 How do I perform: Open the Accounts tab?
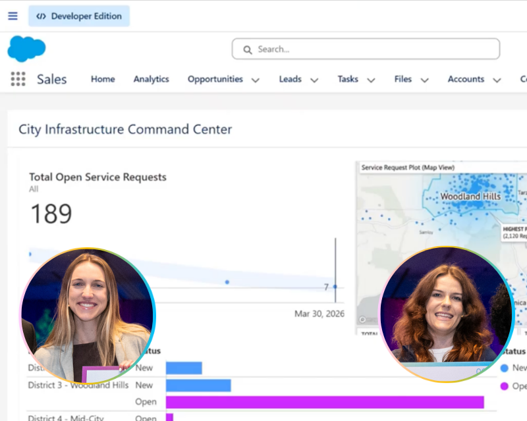pos(466,79)
